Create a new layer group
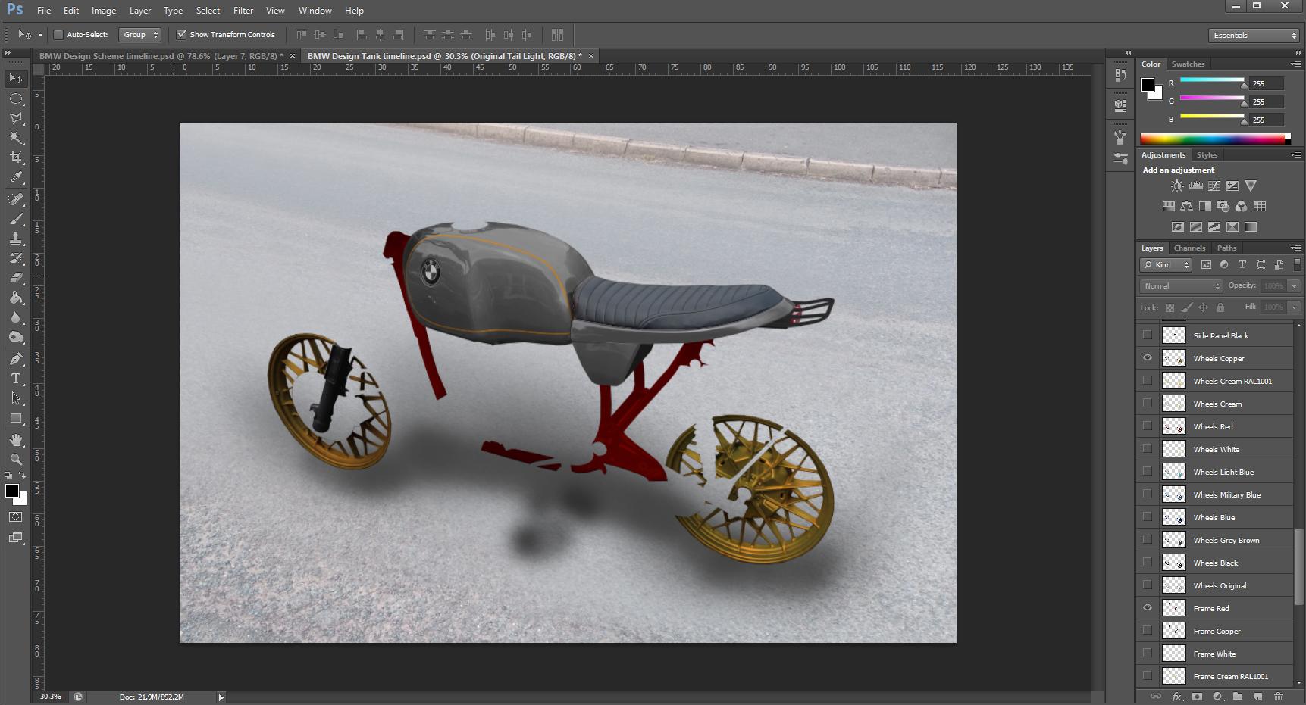The height and width of the screenshot is (705, 1306). (x=1238, y=697)
